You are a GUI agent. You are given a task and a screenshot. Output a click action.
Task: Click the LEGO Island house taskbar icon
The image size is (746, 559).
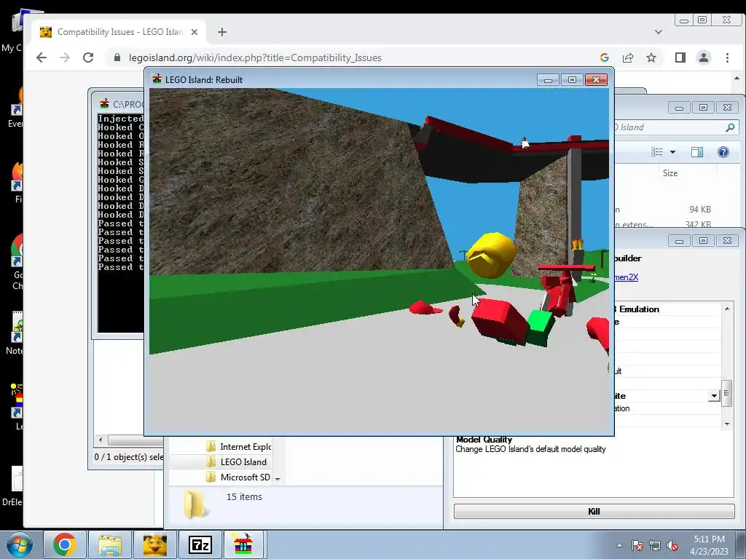(243, 544)
